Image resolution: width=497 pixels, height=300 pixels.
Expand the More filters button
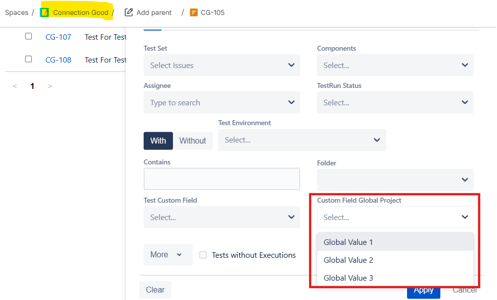(167, 255)
